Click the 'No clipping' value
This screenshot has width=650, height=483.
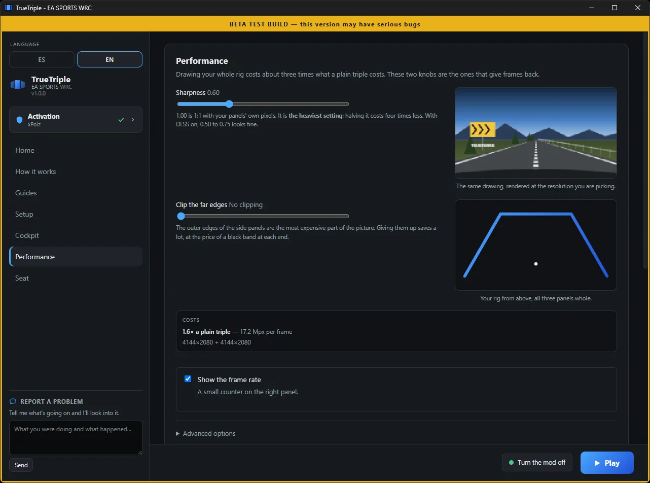click(246, 205)
